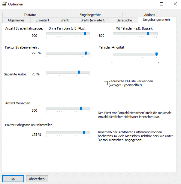The image size is (181, 184).
Task: Click the Faktor Straßenverkehr slider handle
Action: pos(86,53)
